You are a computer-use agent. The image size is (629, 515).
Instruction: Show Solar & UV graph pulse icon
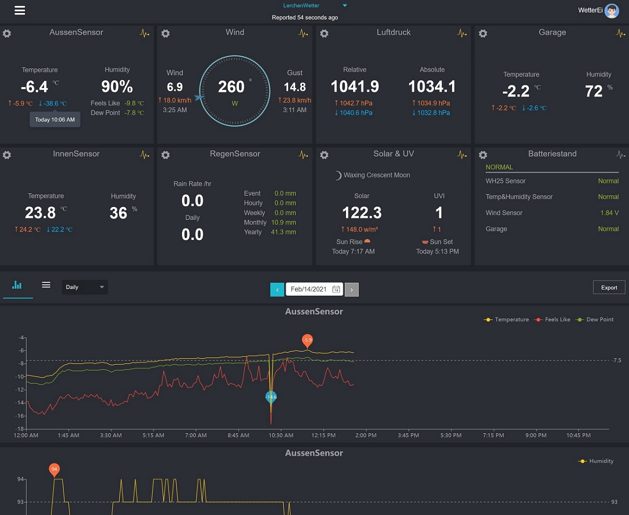coord(462,155)
